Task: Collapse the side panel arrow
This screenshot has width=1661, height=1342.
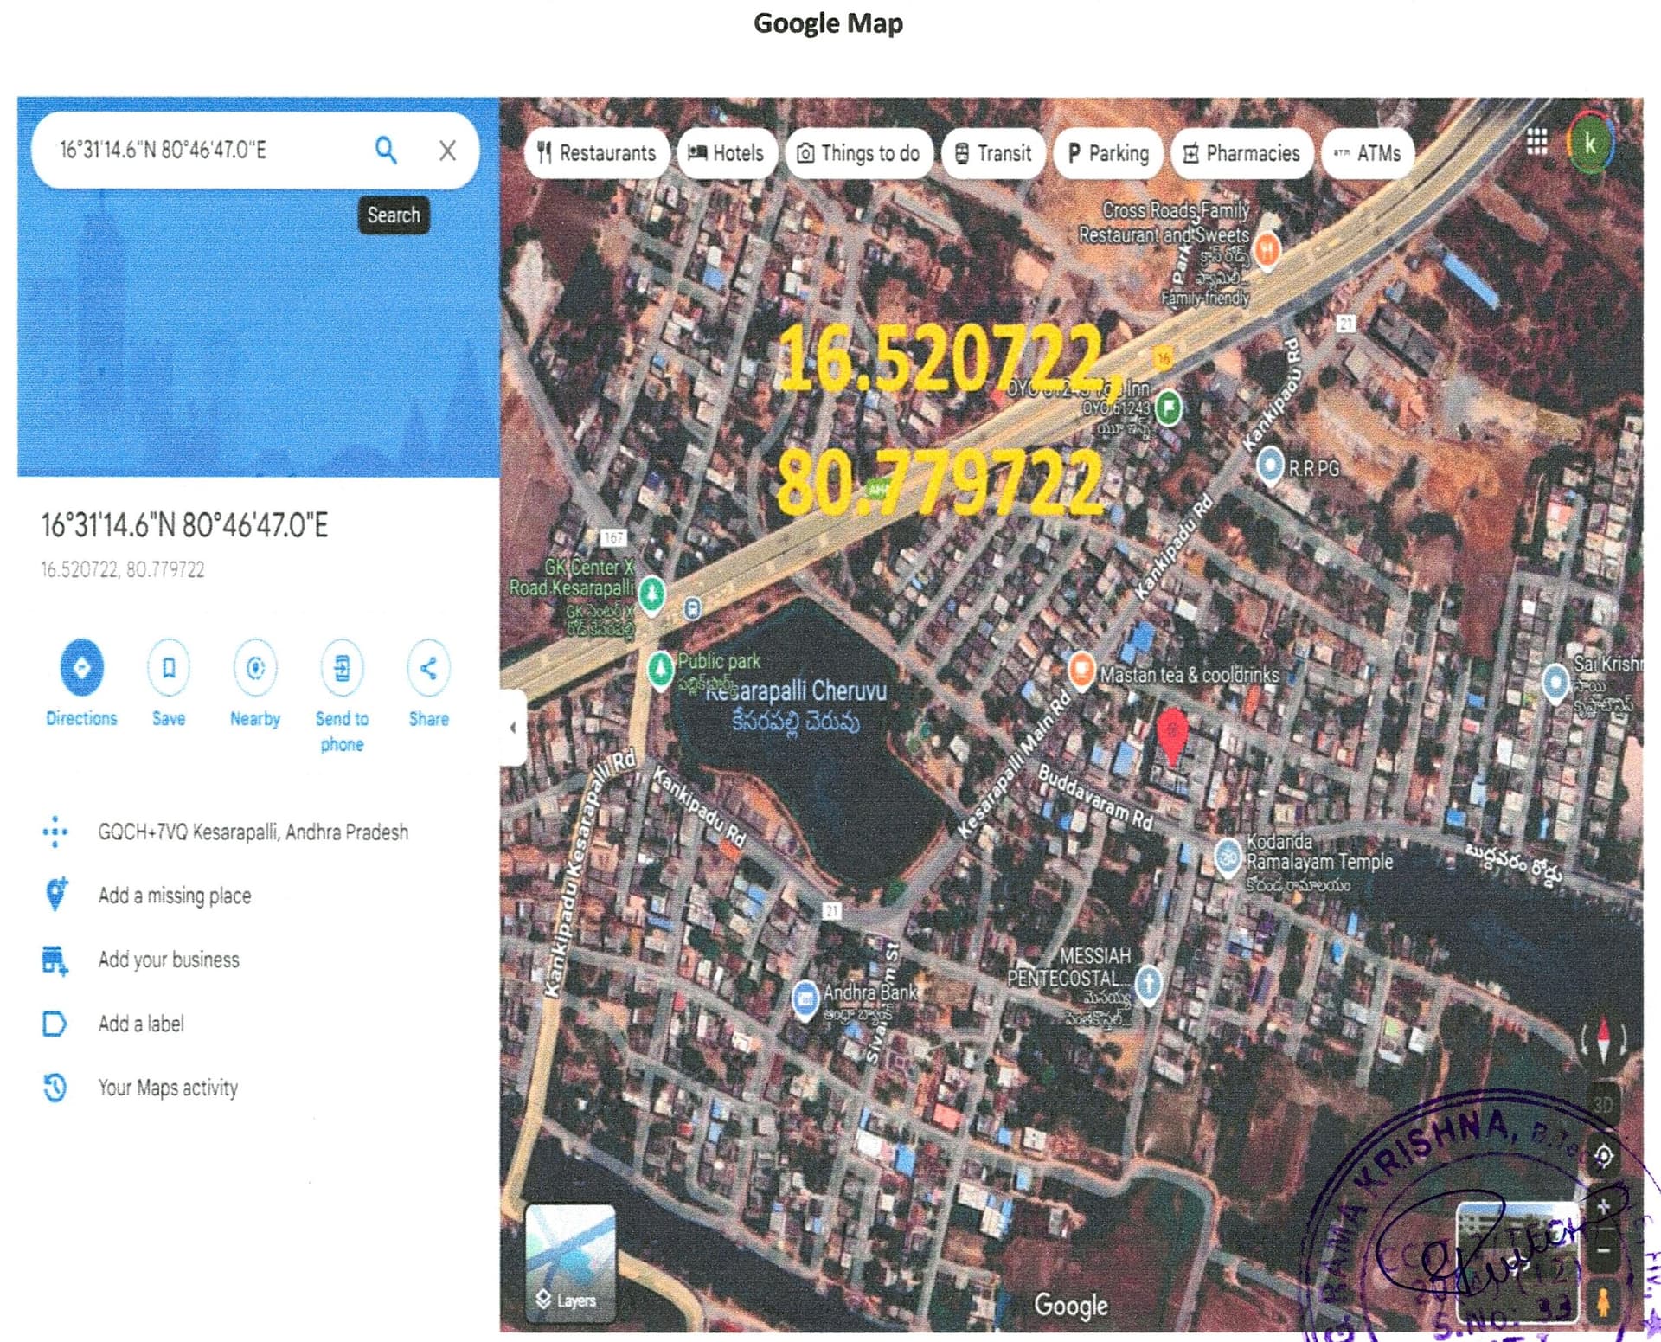Action: pyautogui.click(x=513, y=728)
